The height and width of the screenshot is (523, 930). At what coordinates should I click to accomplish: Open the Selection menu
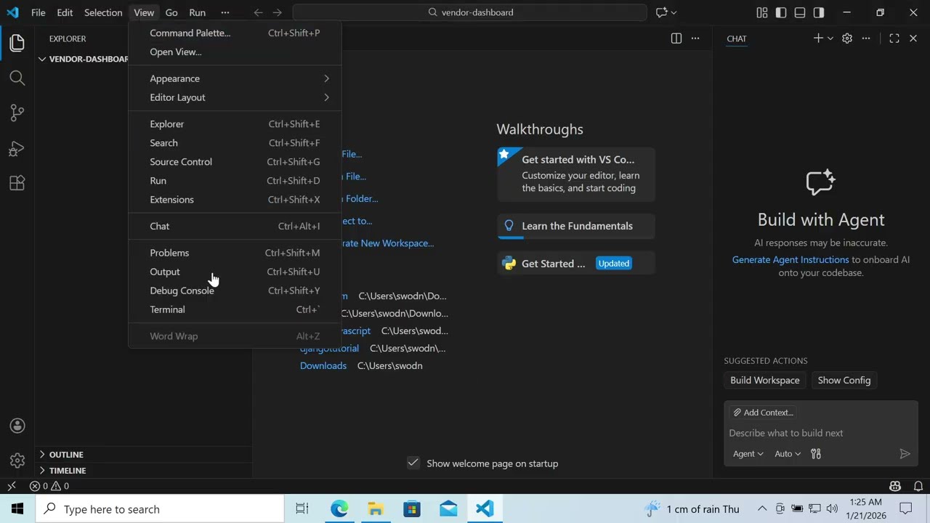[103, 12]
